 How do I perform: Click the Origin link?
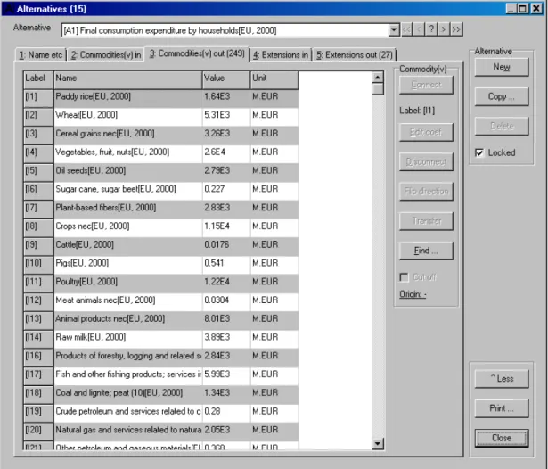(413, 294)
